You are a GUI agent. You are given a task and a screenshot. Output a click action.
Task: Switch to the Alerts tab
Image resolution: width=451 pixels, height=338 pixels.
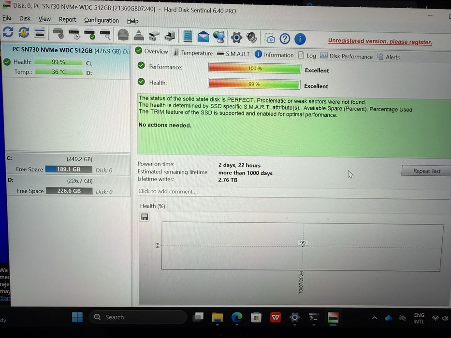click(389, 57)
